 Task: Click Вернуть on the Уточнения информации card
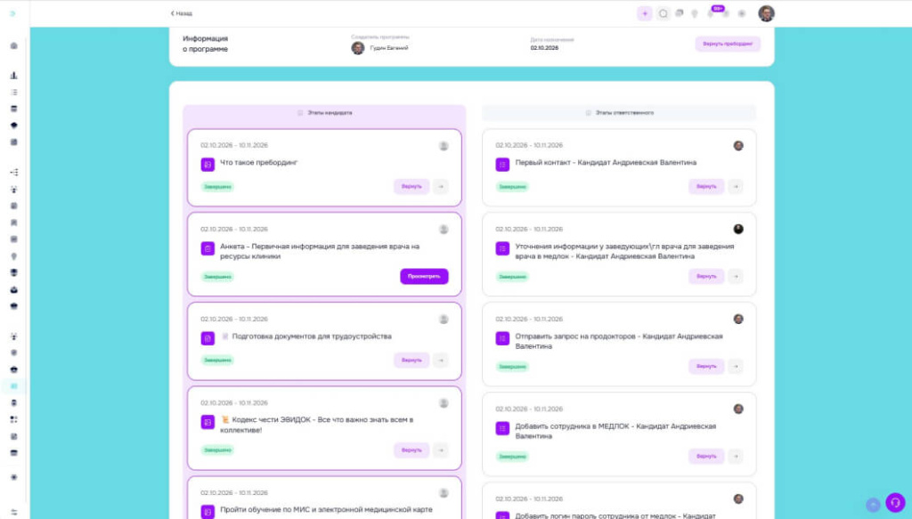point(706,277)
